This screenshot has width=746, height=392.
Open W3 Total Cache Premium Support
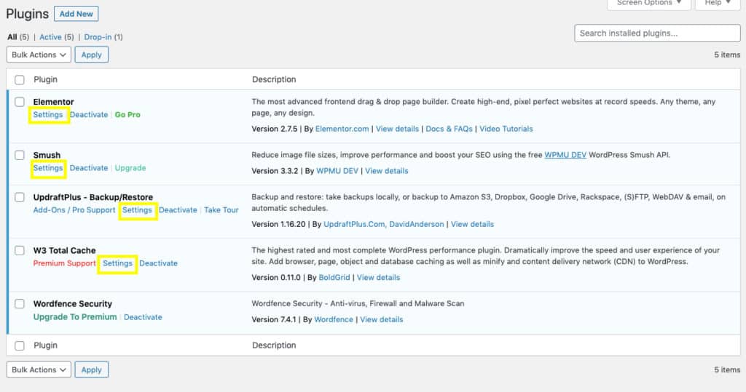[65, 263]
